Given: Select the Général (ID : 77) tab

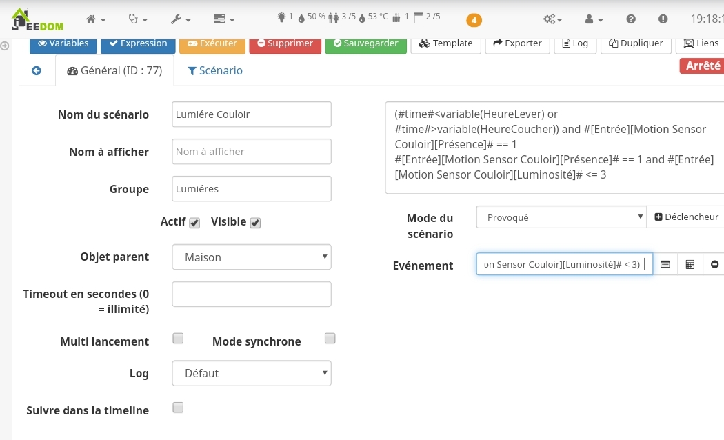Looking at the screenshot, I should pyautogui.click(x=114, y=70).
